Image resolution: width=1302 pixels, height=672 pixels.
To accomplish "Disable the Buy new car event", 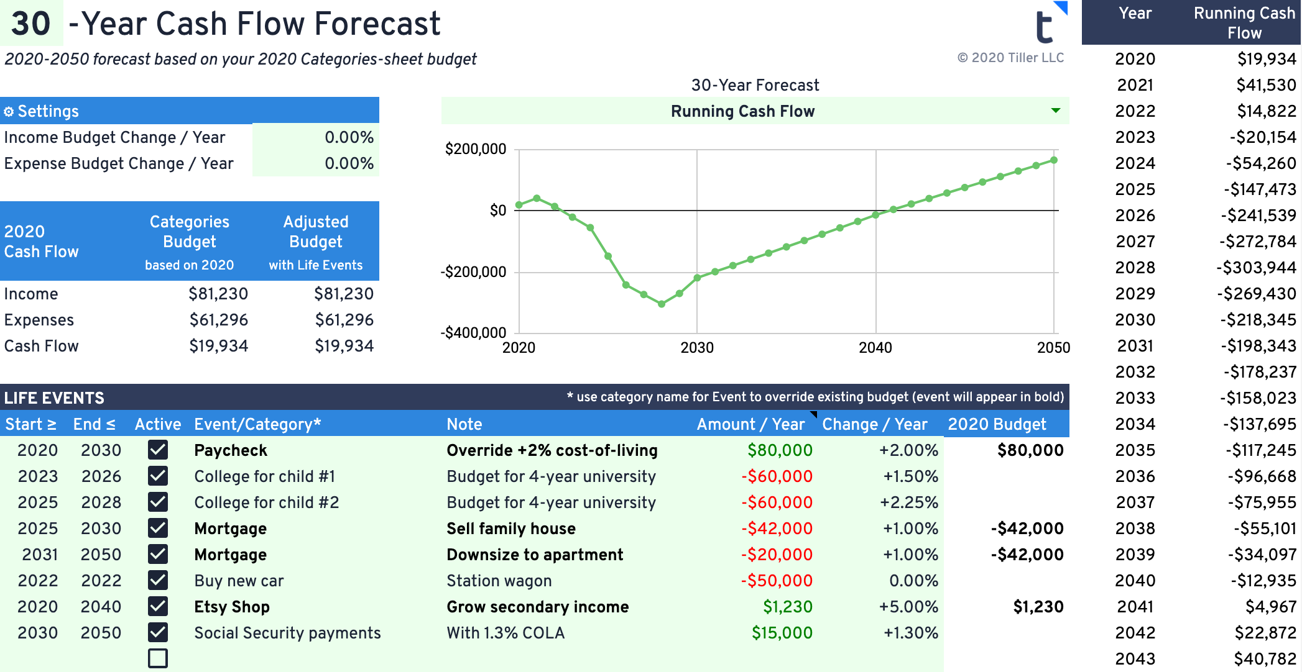I will [x=158, y=581].
